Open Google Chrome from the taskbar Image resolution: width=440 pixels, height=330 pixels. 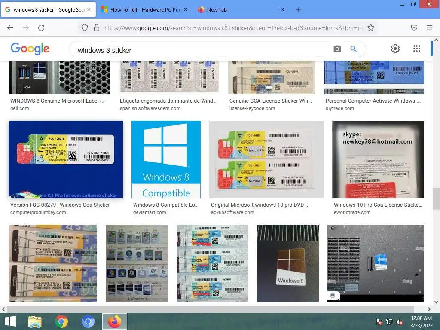tap(61, 321)
